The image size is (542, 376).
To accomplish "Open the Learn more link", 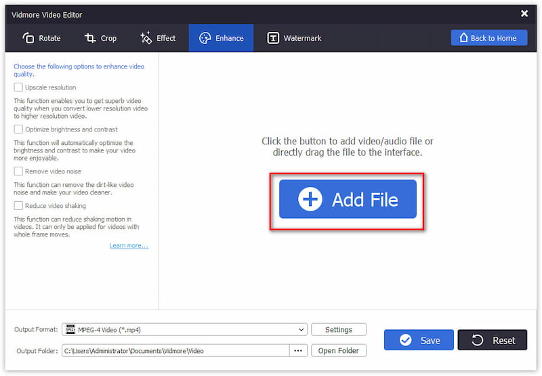I will (x=129, y=245).
